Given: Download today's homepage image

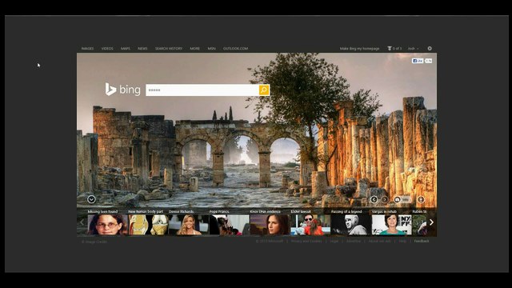Looking at the screenshot, I should [421, 199].
